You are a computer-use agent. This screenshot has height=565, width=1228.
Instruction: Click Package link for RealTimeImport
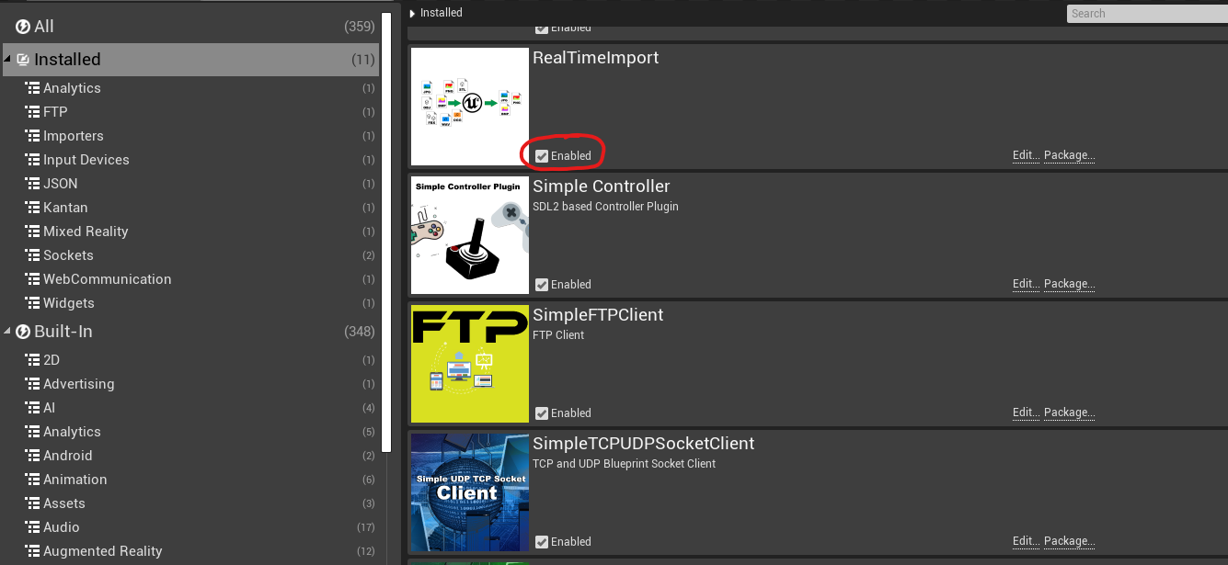(x=1069, y=156)
